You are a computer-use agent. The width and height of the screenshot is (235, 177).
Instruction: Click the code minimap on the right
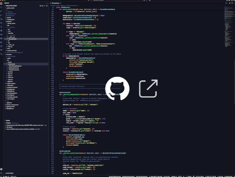[x=229, y=27]
